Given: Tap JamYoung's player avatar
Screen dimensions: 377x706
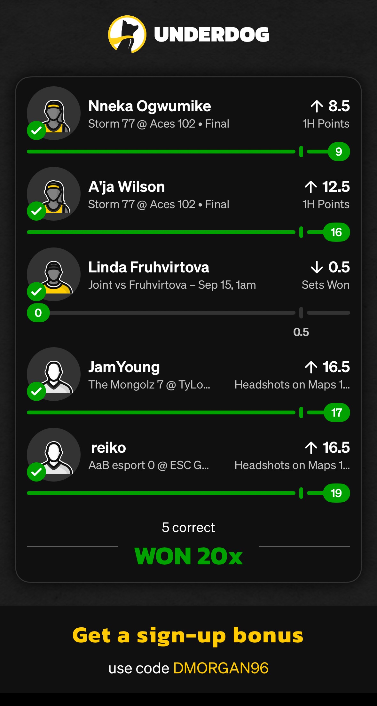Looking at the screenshot, I should [x=54, y=374].
